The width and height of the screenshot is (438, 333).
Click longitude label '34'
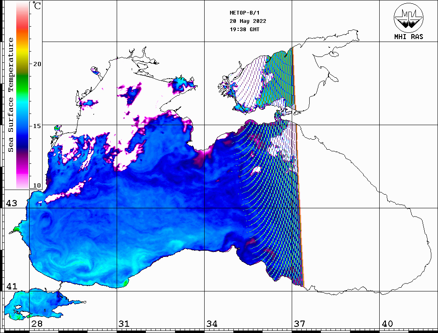212,323
